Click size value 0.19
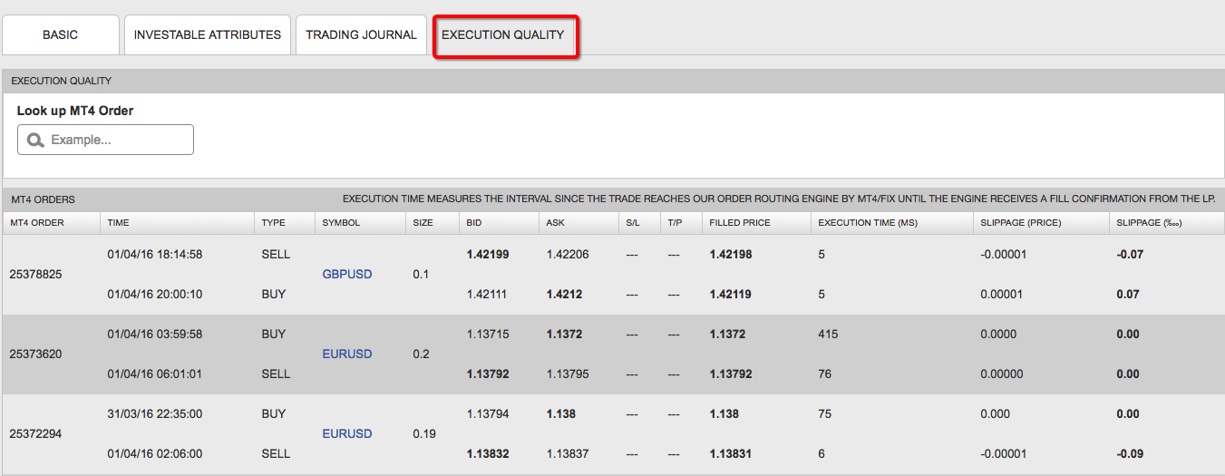The image size is (1225, 476). pos(424,433)
